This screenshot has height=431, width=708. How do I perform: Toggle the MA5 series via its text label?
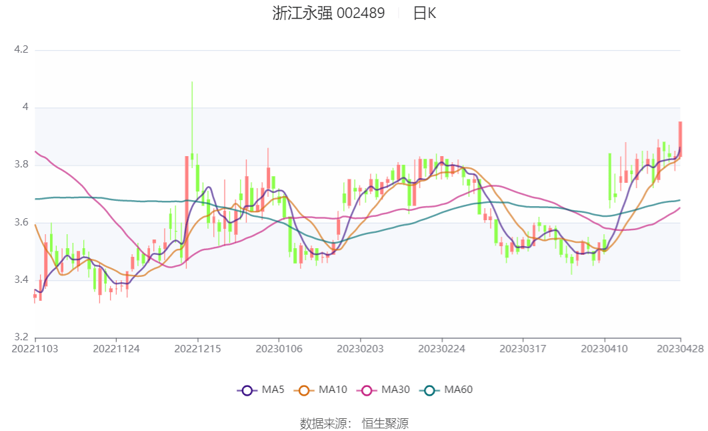click(273, 390)
